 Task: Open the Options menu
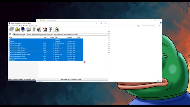[x=31, y=26]
